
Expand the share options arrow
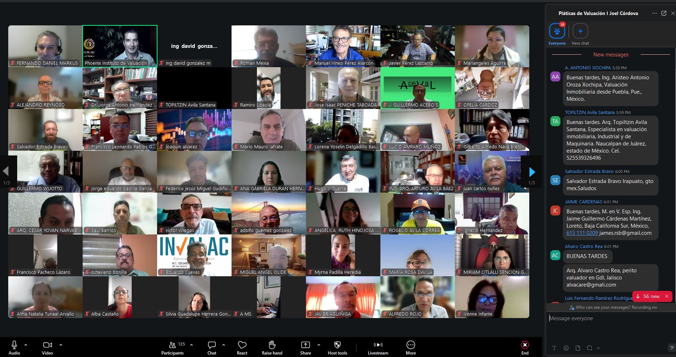pyautogui.click(x=319, y=345)
